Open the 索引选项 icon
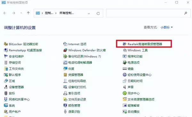Image resolution: width=192 pixels, height=117 pixels. coord(65,93)
